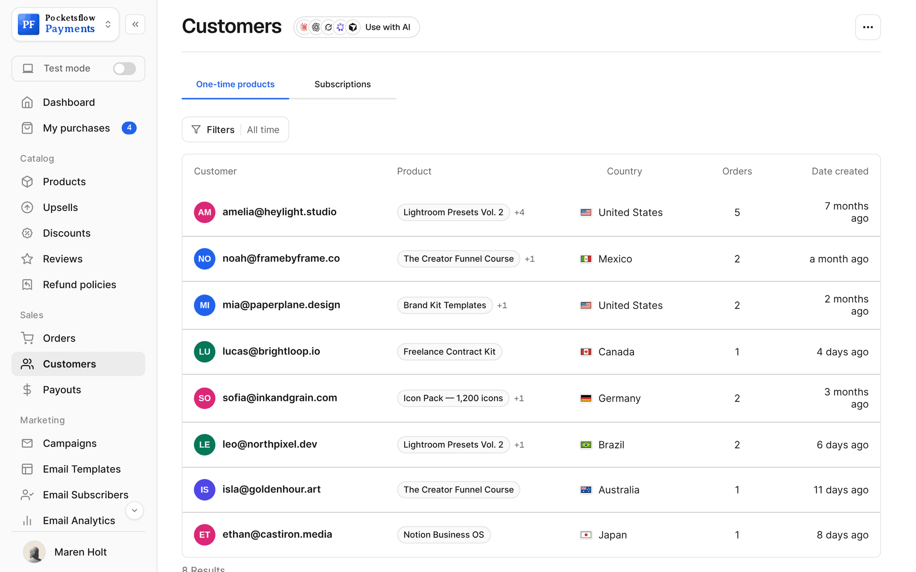916x572 pixels.
Task: Open Campaigns in sidebar
Action: (x=78, y=443)
